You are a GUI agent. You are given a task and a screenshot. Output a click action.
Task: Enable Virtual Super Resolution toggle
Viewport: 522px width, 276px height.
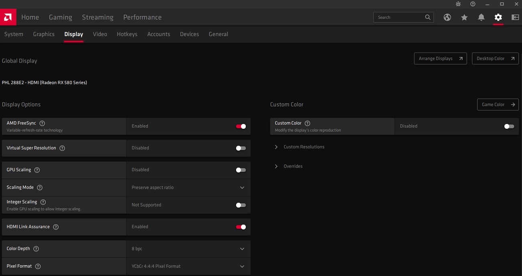click(x=241, y=148)
